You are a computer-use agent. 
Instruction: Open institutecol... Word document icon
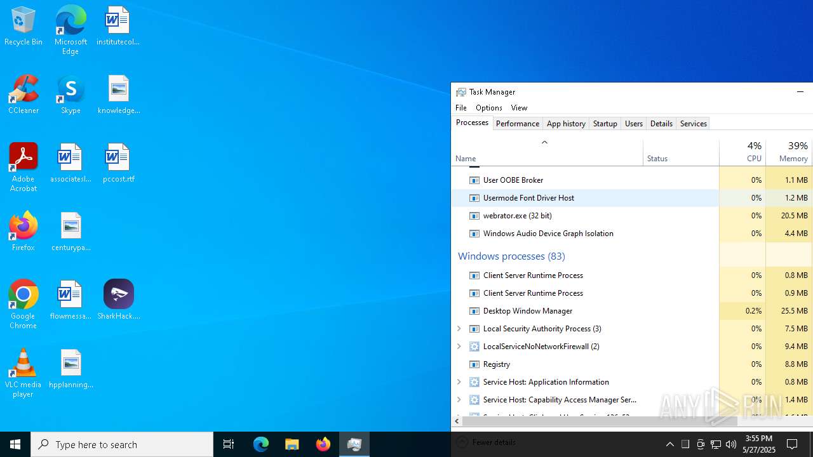pyautogui.click(x=118, y=27)
